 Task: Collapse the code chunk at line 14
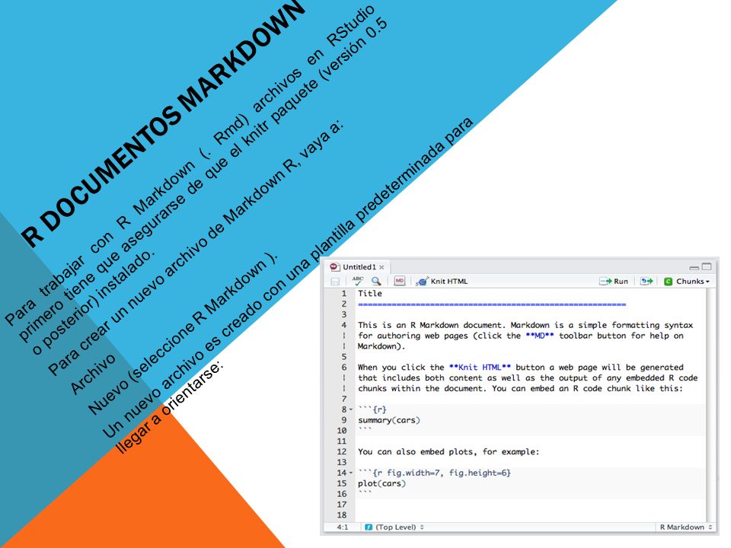point(351,473)
